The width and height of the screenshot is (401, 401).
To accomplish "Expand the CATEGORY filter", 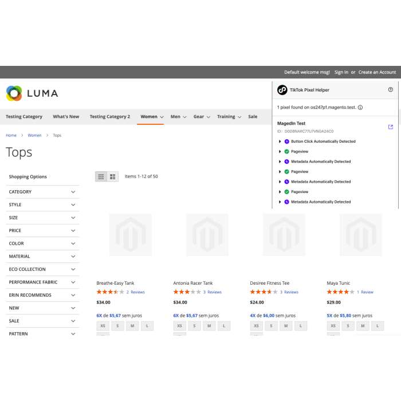I will (x=42, y=192).
